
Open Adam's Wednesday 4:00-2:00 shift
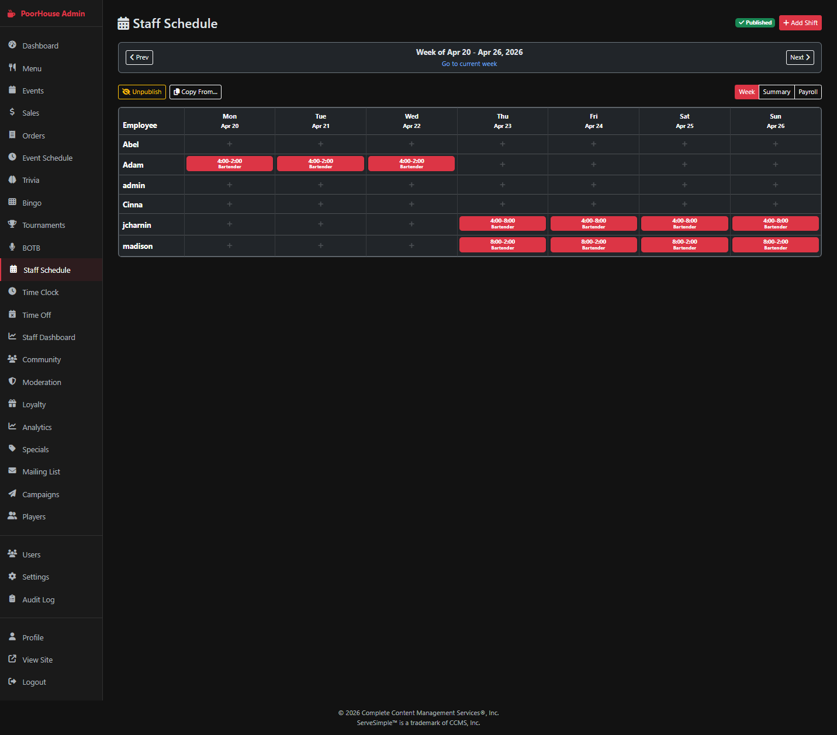[x=411, y=164]
